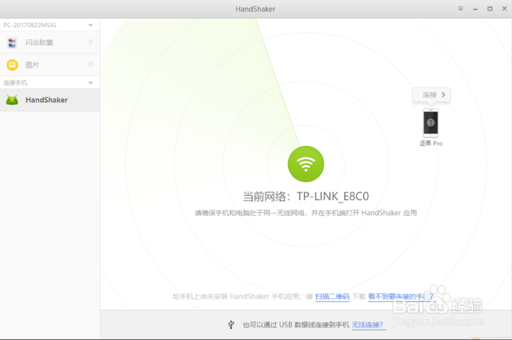The height and width of the screenshot is (340, 512).
Task: Open the 看不到要连接的手机? link
Action: 401,297
